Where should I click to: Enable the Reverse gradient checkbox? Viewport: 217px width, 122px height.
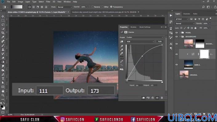93,7
